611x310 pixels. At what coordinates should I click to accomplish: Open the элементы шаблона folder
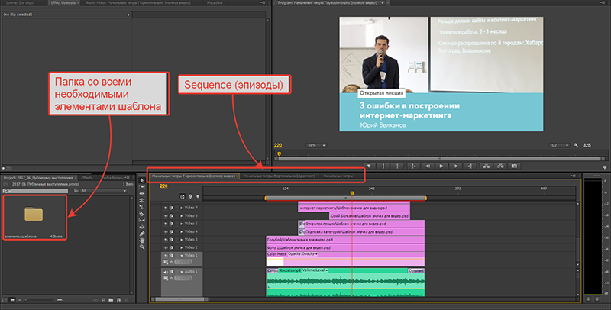34,214
